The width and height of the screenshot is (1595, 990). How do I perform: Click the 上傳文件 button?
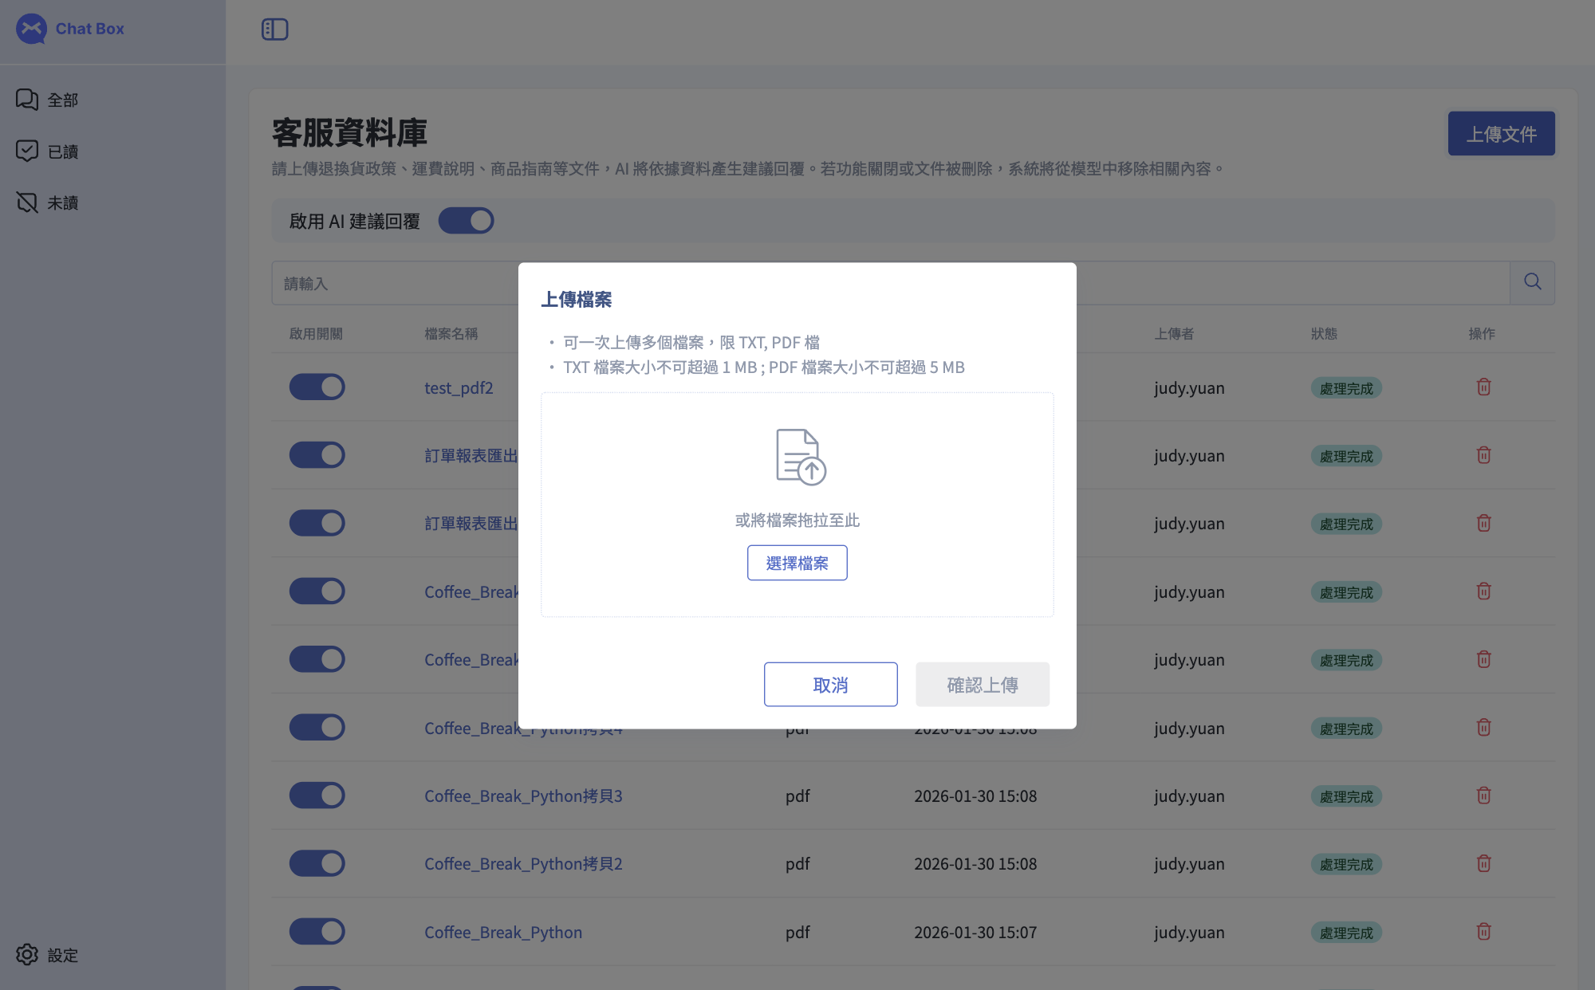point(1501,134)
